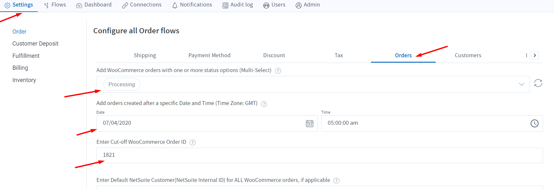This screenshot has height=189, width=554.
Task: Show help for Cut-off Order ID
Action: tap(193, 142)
